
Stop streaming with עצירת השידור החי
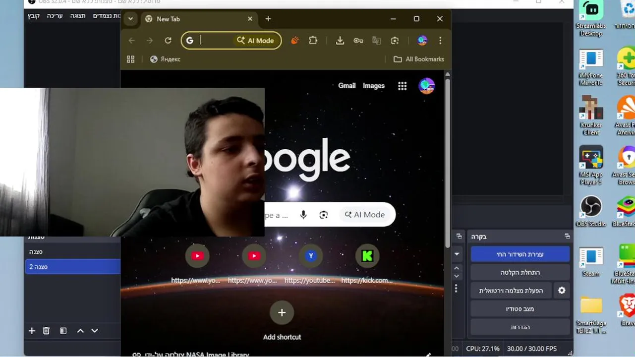(520, 254)
